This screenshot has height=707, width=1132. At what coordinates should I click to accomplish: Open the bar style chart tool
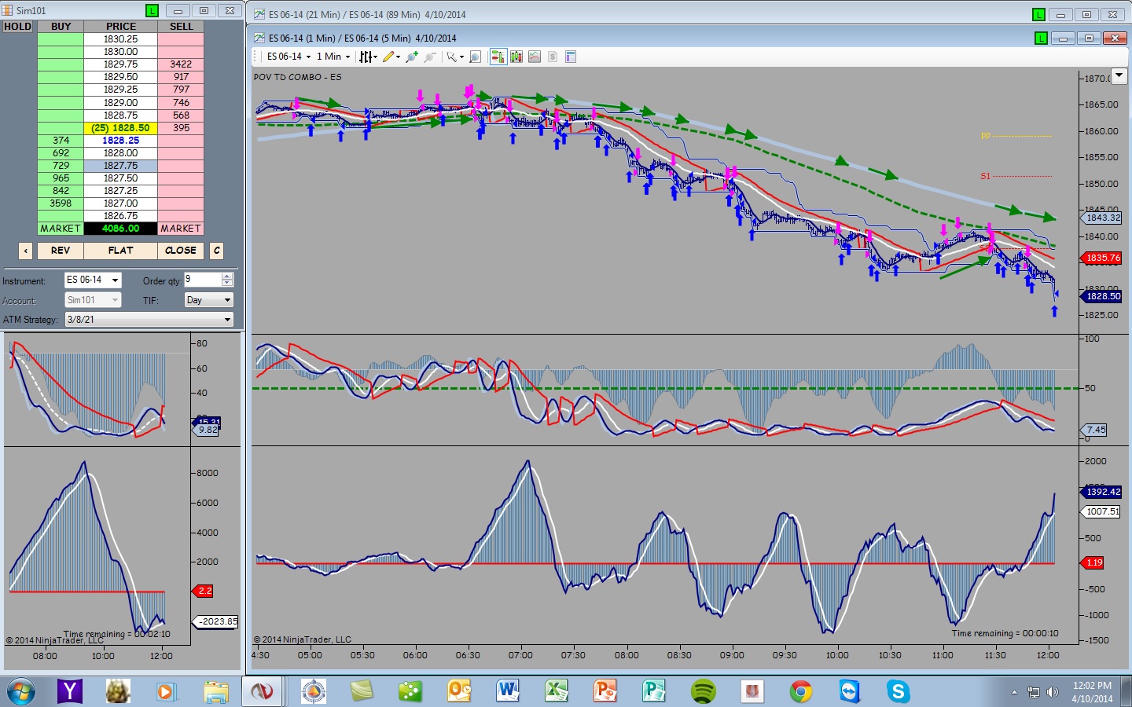click(x=365, y=57)
